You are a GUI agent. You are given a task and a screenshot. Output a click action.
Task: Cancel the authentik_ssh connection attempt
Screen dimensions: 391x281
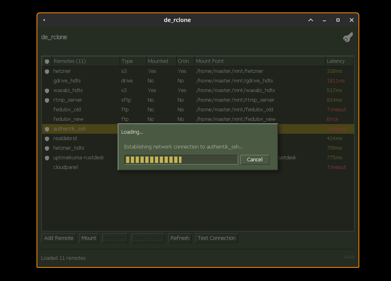[x=255, y=159]
